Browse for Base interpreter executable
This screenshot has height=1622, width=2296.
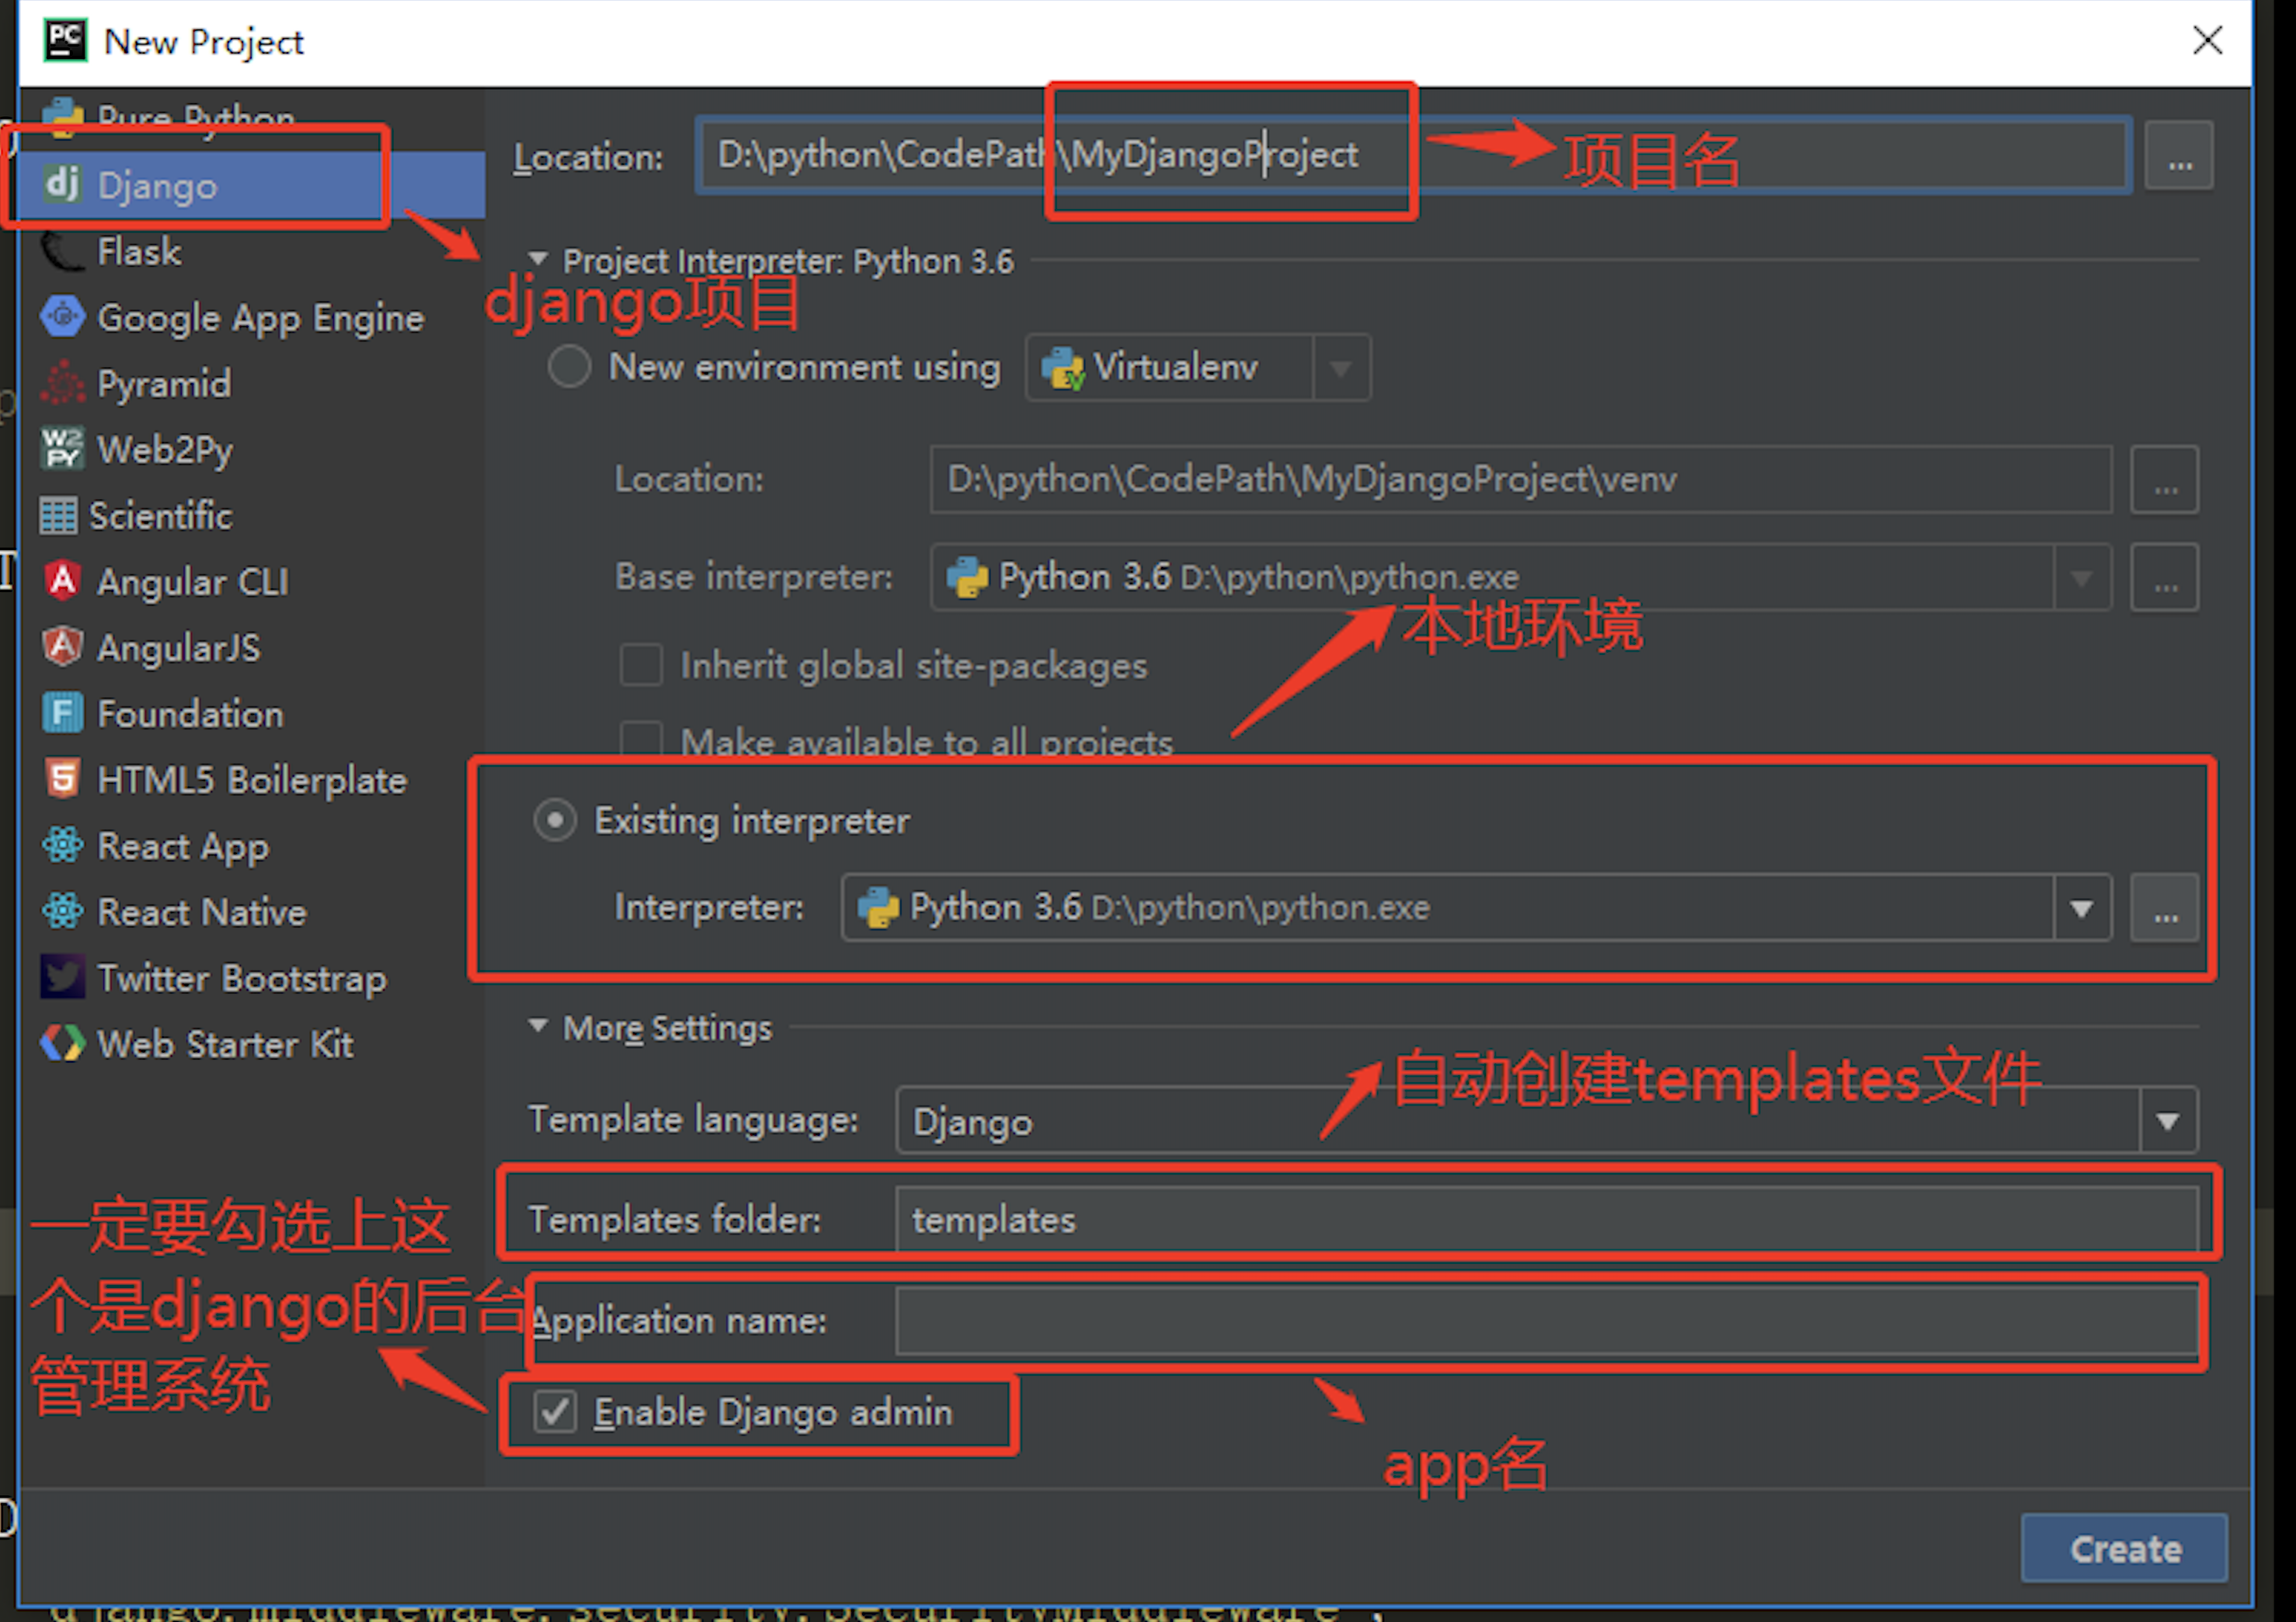click(2165, 578)
